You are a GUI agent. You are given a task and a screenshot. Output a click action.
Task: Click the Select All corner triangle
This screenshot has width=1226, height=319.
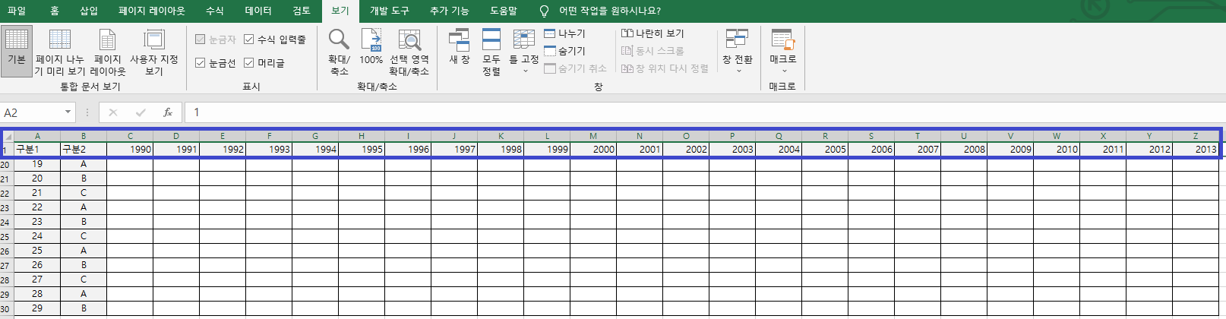point(8,137)
